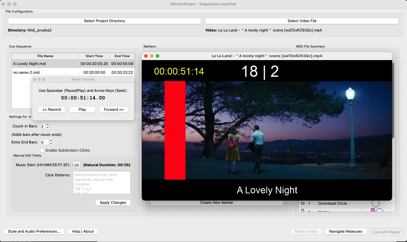Increment Extra End Bars stepper

click(x=51, y=141)
